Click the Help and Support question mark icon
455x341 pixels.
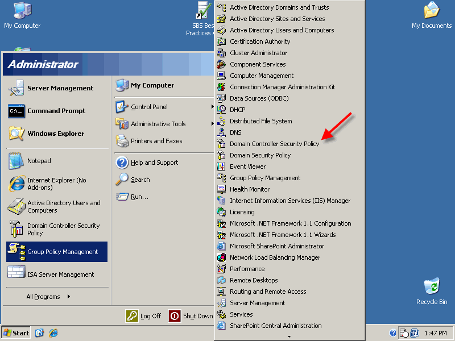pos(122,163)
